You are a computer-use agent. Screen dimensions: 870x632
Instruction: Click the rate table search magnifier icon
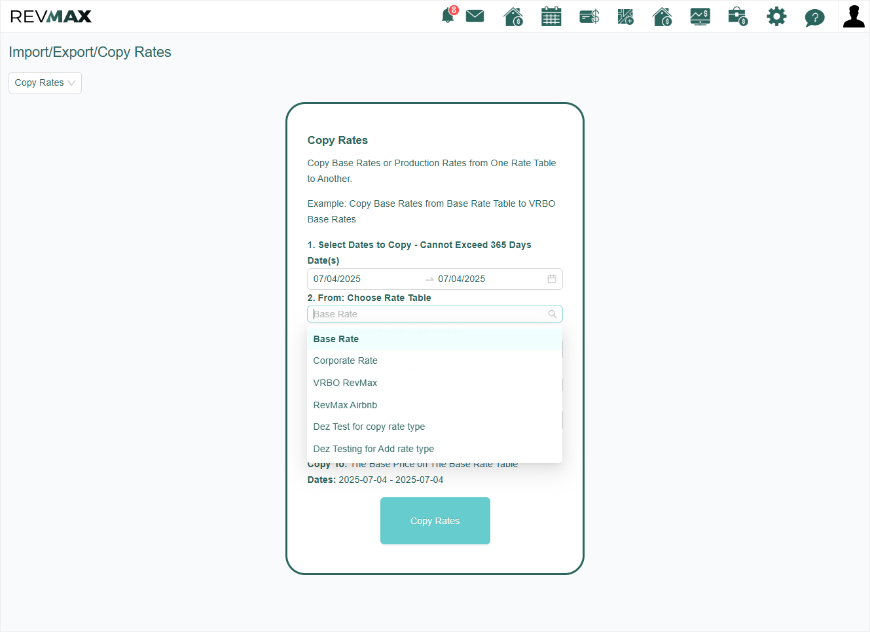(553, 314)
